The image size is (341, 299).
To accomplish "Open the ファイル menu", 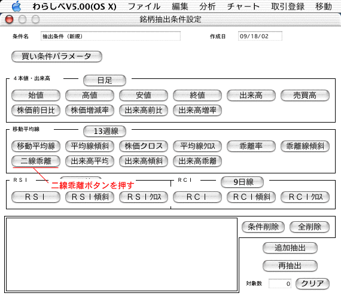I will pyautogui.click(x=144, y=7).
